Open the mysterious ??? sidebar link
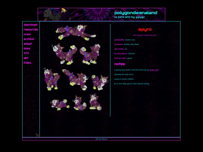This screenshot has width=203, height=152. pyautogui.click(x=26, y=53)
